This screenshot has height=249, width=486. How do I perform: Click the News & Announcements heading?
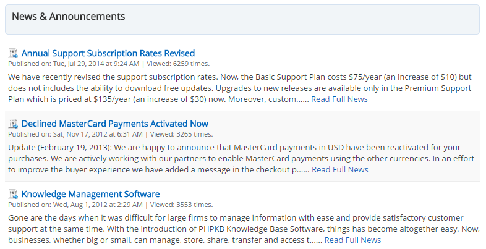[x=69, y=17]
